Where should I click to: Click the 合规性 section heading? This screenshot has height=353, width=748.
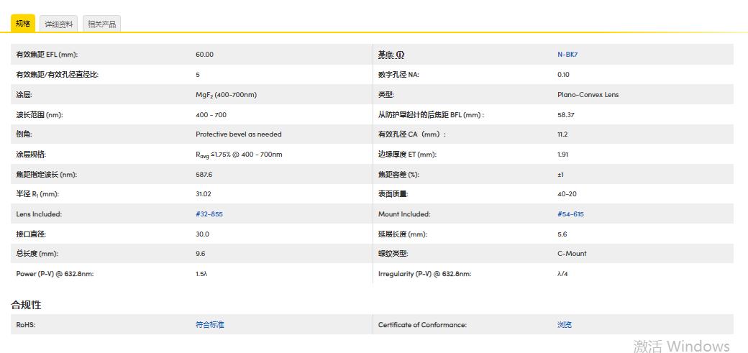pos(26,305)
